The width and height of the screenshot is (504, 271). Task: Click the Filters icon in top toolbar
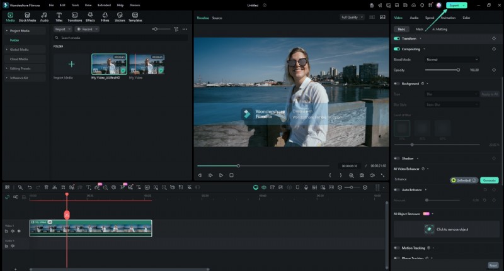click(x=105, y=16)
